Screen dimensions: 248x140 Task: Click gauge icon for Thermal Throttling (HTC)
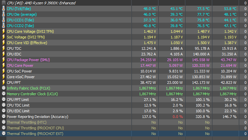3,122
